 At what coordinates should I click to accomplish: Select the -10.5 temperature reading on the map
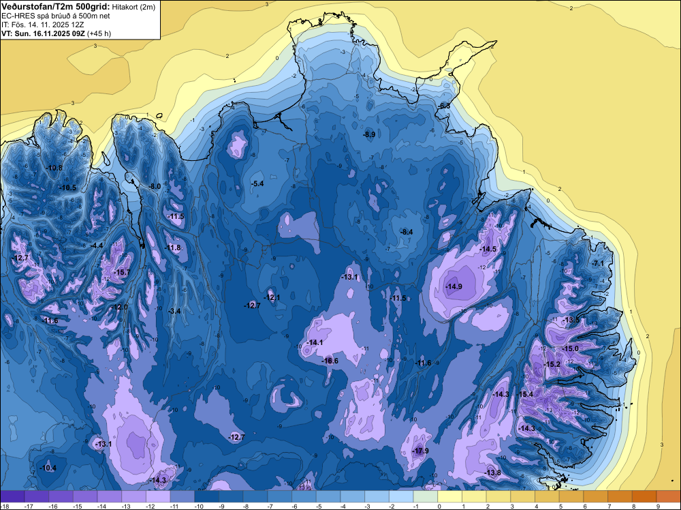[67, 187]
